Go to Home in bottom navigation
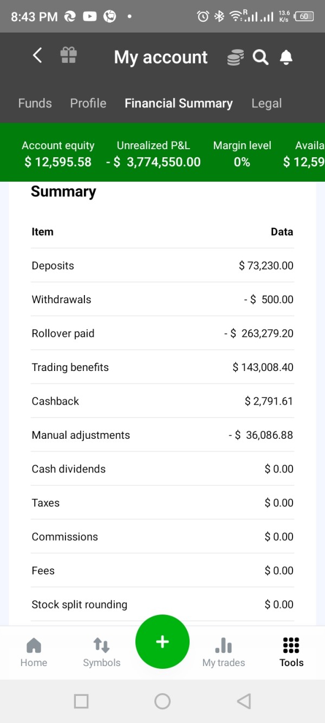Viewport: 325px width, 723px height. pyautogui.click(x=34, y=652)
